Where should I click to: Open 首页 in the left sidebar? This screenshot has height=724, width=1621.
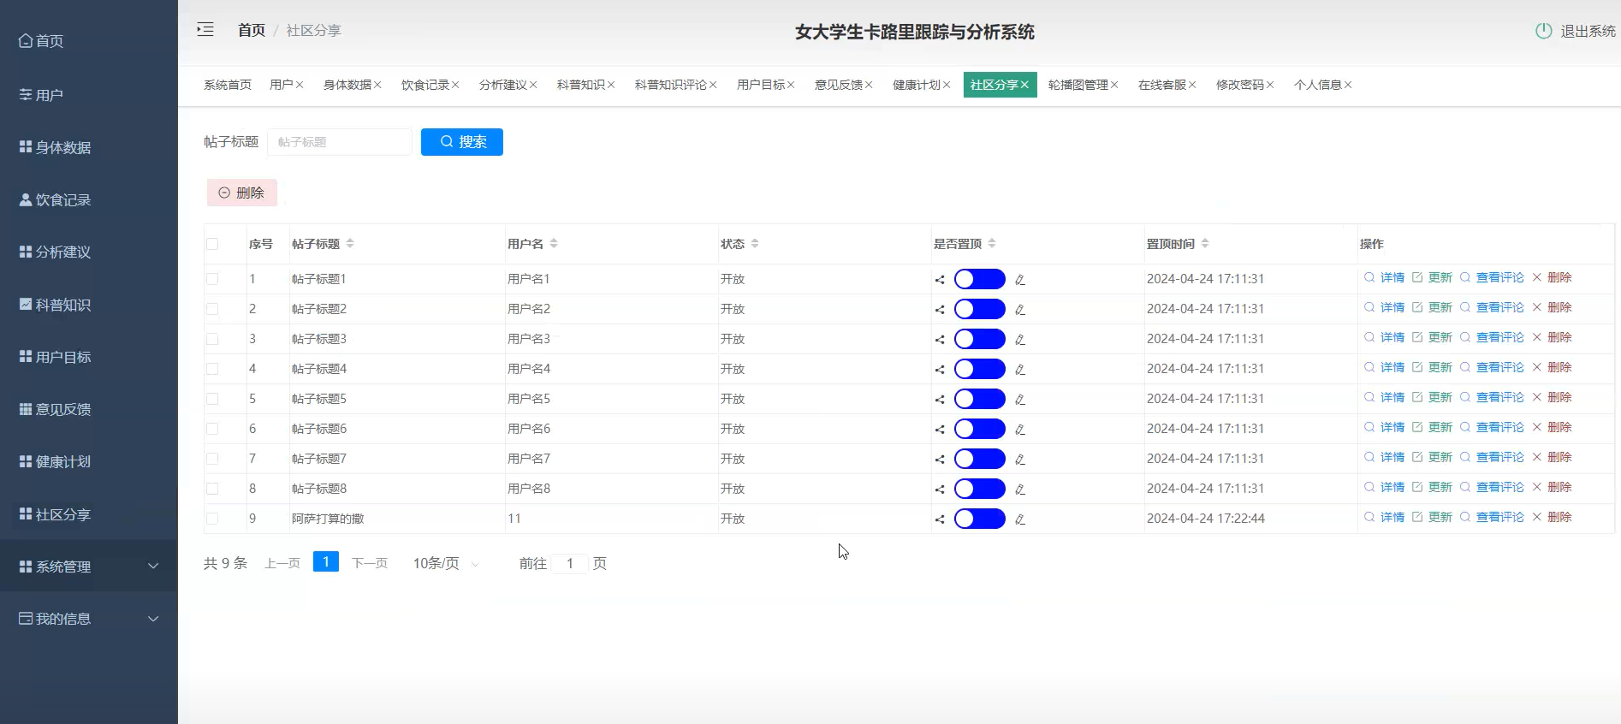[x=41, y=41]
